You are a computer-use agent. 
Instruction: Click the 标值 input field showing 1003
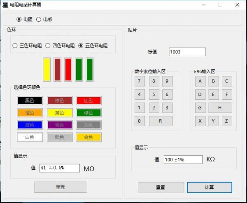pyautogui.click(x=187, y=52)
